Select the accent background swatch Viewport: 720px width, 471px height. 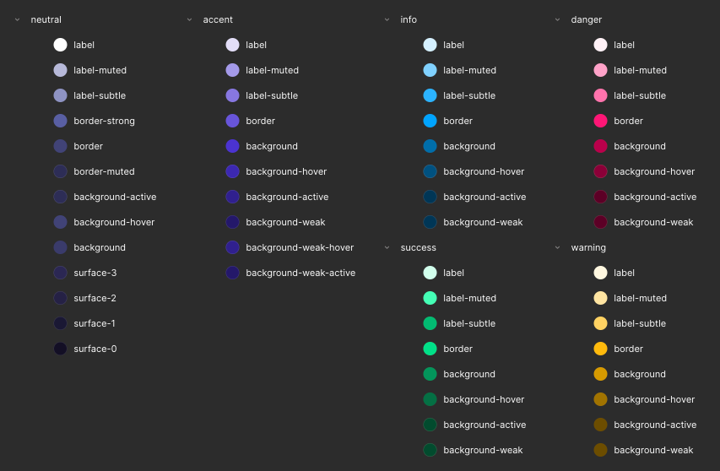coord(232,146)
